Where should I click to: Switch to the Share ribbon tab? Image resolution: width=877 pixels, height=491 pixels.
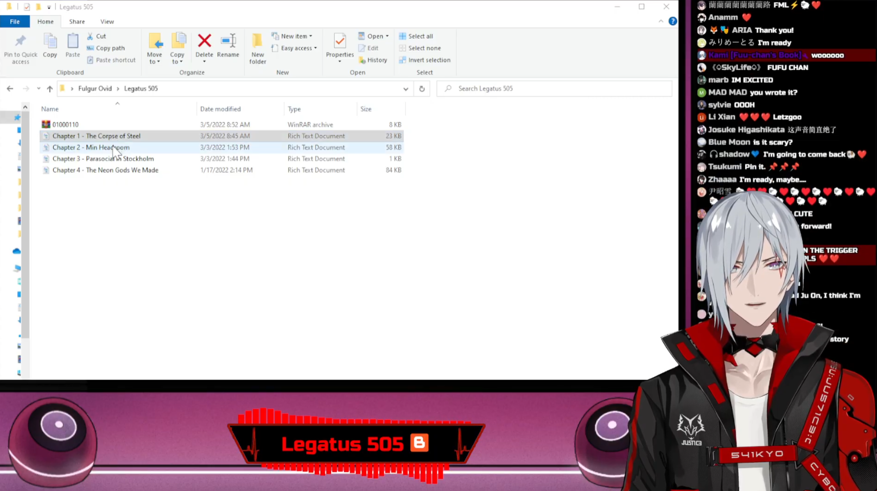click(77, 22)
